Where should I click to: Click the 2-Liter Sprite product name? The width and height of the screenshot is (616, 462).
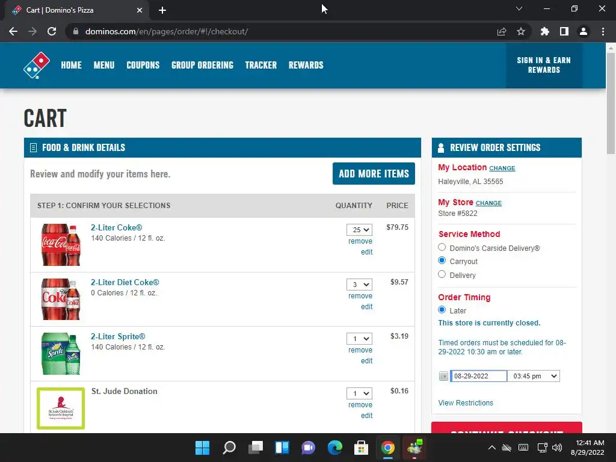click(x=118, y=337)
